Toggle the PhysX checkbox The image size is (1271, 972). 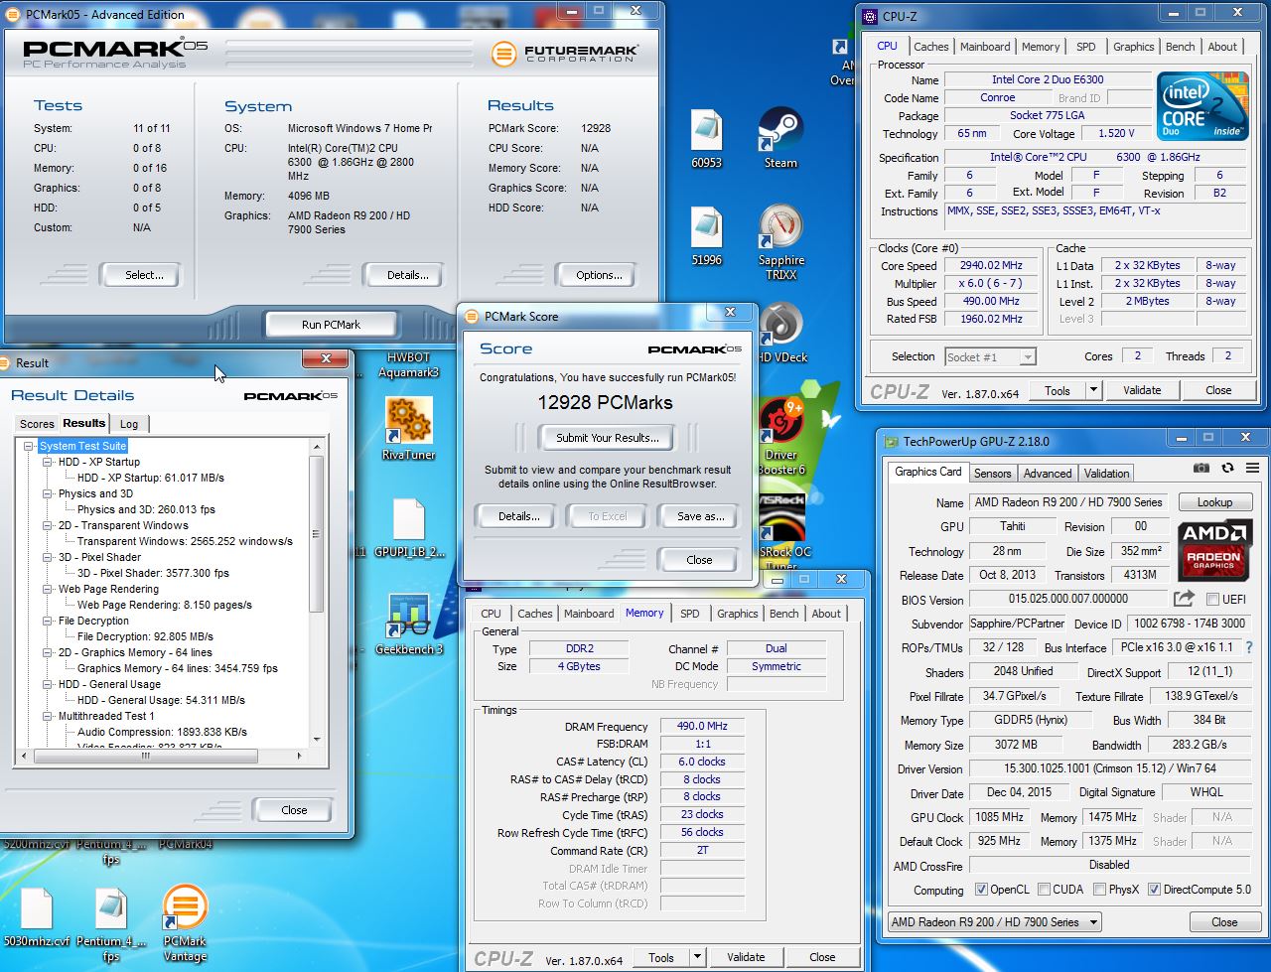click(1099, 890)
